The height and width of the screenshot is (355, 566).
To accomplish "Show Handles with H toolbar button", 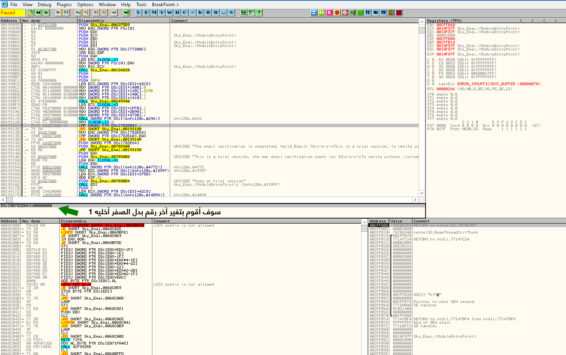I will coord(177,12).
